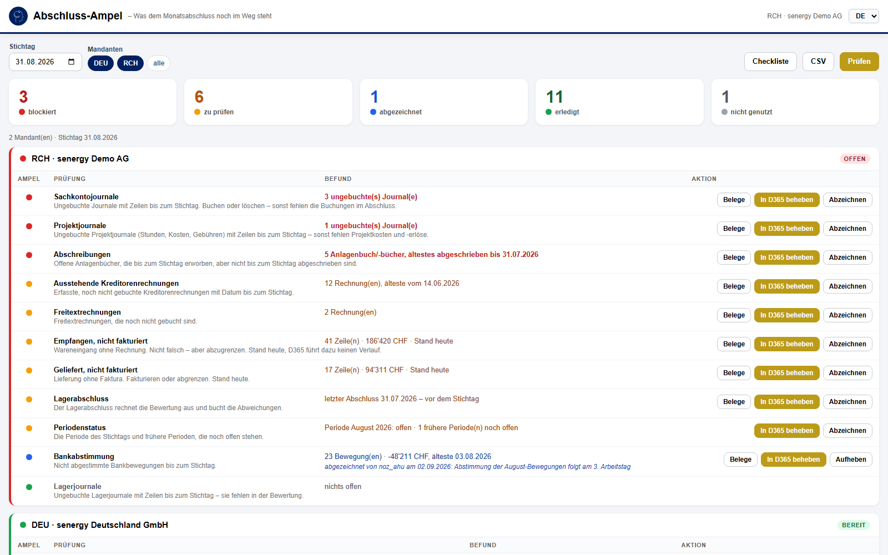Show Belege for Bankabstimmung
Image resolution: width=888 pixels, height=555 pixels.
pos(740,460)
